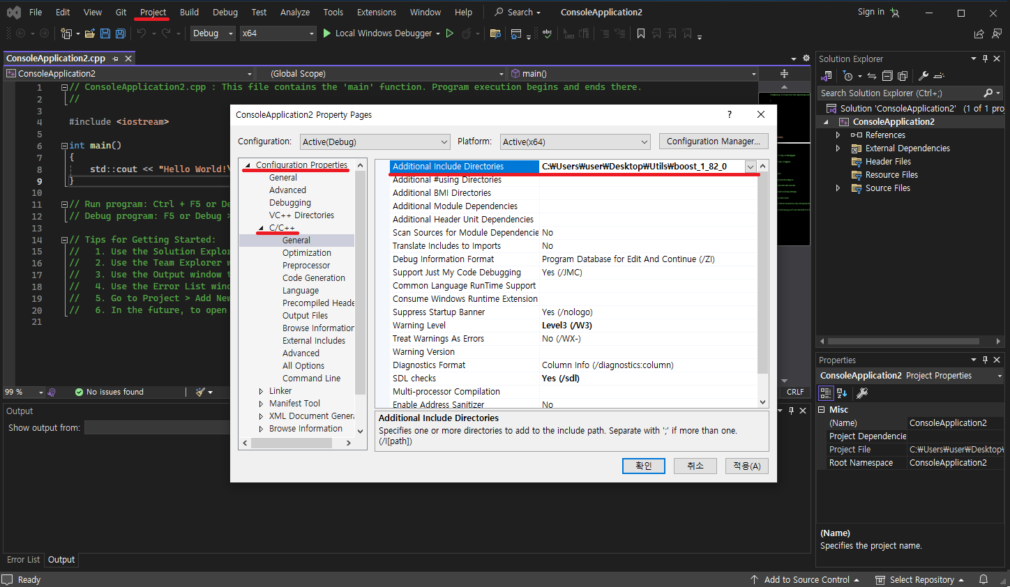Collapse the Misc section in Properties

point(822,410)
